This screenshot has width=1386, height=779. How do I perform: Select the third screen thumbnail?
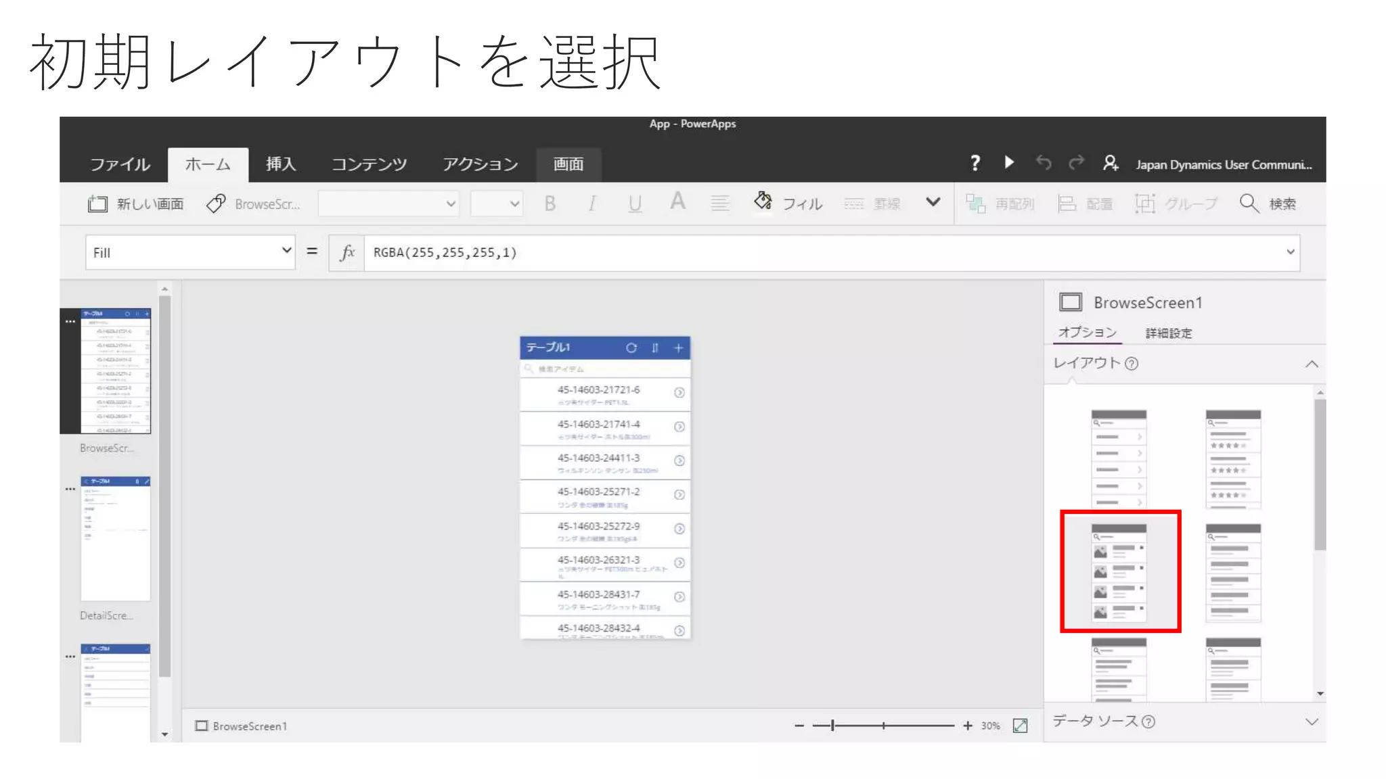[116, 692]
